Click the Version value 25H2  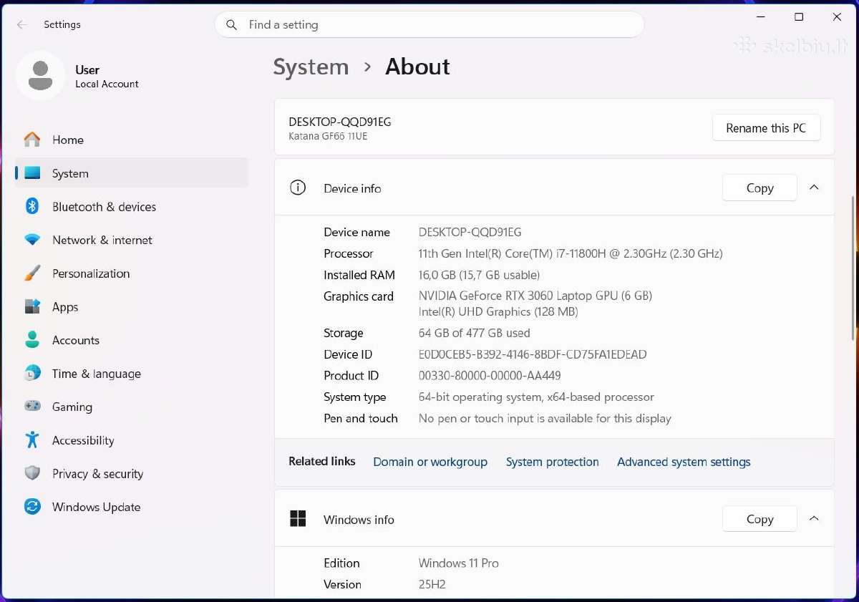(x=432, y=585)
